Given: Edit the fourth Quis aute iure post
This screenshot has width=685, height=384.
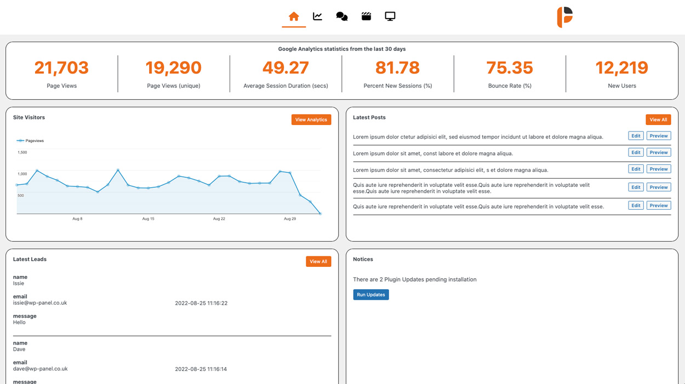Looking at the screenshot, I should tap(636, 187).
